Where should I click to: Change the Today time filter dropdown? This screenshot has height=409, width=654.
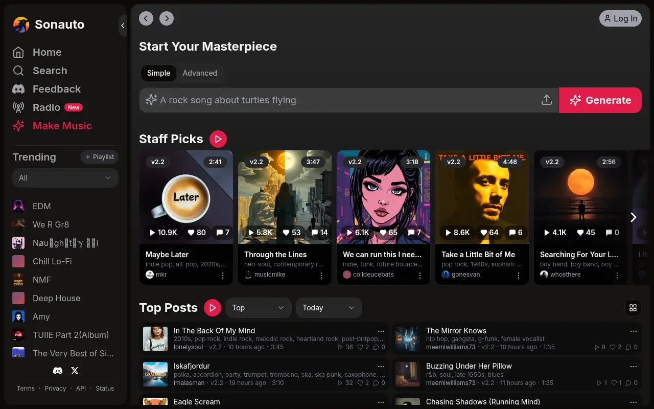[329, 308]
